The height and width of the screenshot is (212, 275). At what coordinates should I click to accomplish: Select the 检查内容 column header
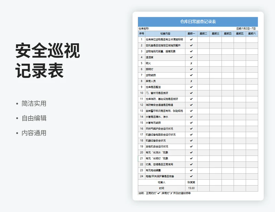165,33
